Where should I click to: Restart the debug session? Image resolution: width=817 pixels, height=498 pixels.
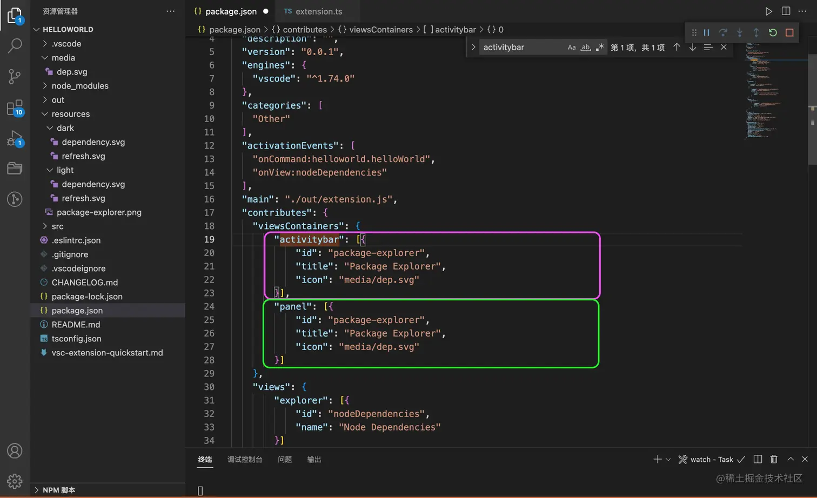point(773,32)
